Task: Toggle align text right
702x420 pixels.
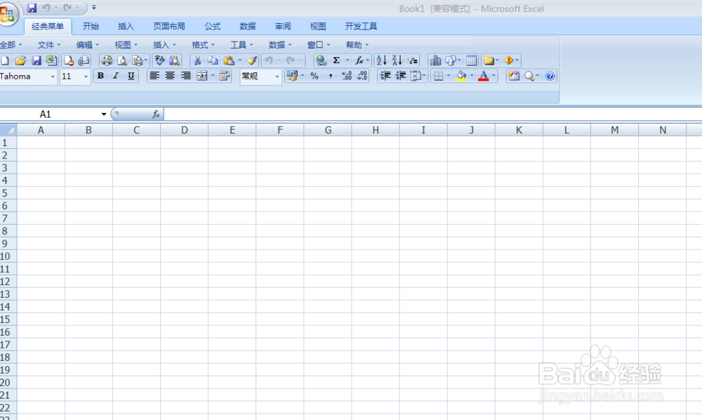Action: click(x=186, y=76)
